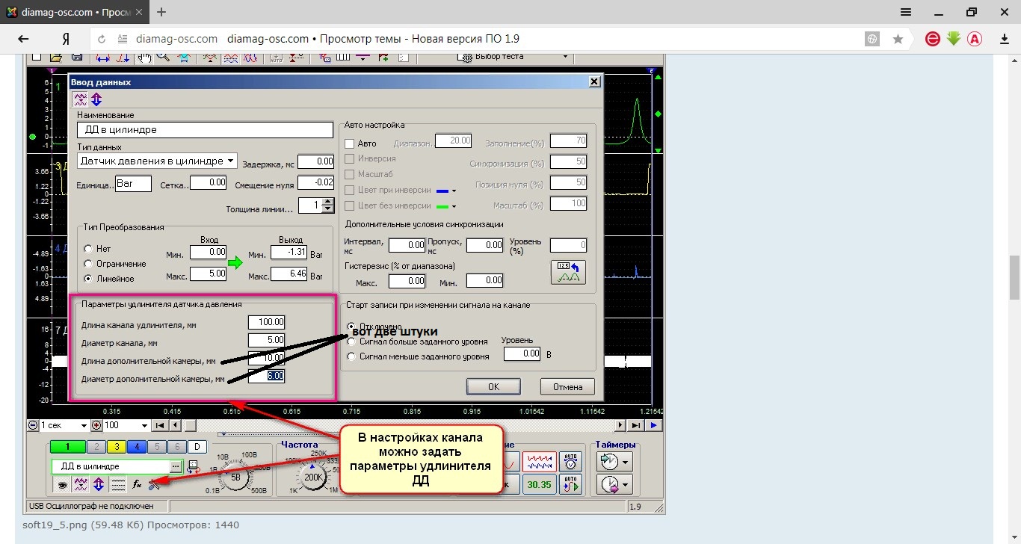
Task: Click the waveform icon in Ввод данных dialog
Action: click(80, 99)
